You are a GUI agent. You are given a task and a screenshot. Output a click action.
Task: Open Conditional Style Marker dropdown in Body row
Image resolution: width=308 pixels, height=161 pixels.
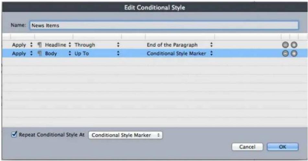(x=180, y=53)
